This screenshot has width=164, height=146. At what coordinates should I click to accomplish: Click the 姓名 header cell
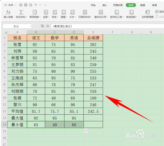17,38
